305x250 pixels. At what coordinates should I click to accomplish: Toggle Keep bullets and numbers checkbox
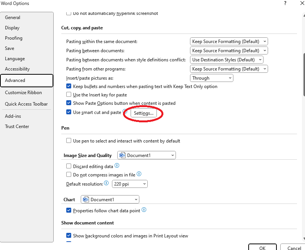point(69,86)
